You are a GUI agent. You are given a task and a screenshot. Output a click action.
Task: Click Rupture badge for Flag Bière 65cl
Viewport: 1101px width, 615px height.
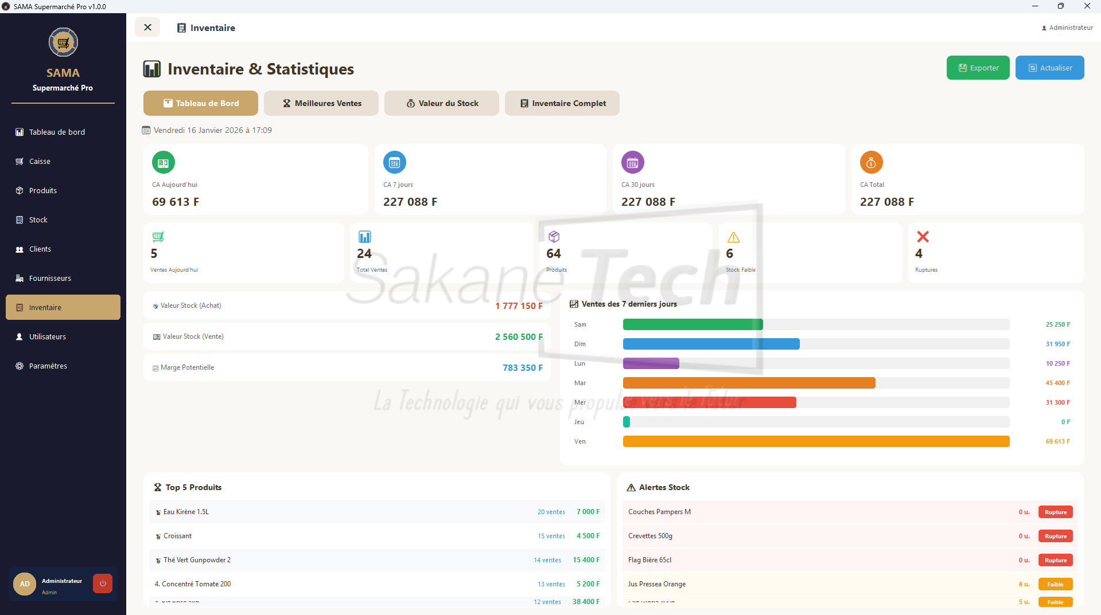(1056, 560)
